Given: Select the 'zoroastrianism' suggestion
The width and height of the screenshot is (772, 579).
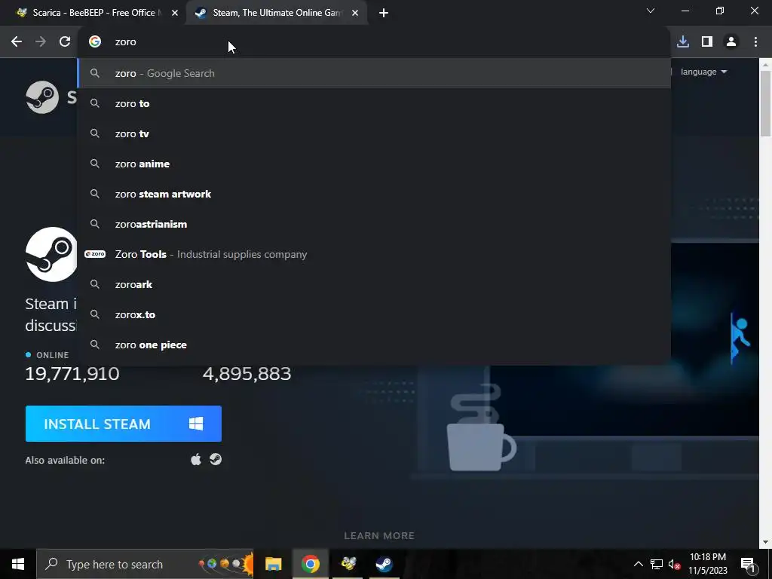Looking at the screenshot, I should (374, 224).
